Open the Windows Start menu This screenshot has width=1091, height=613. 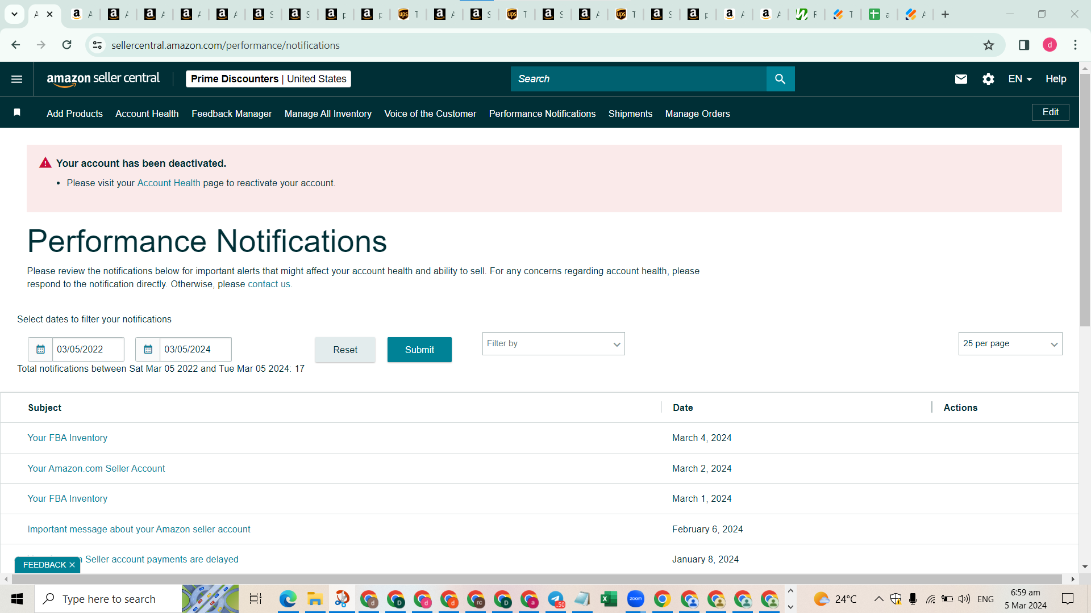(x=17, y=599)
